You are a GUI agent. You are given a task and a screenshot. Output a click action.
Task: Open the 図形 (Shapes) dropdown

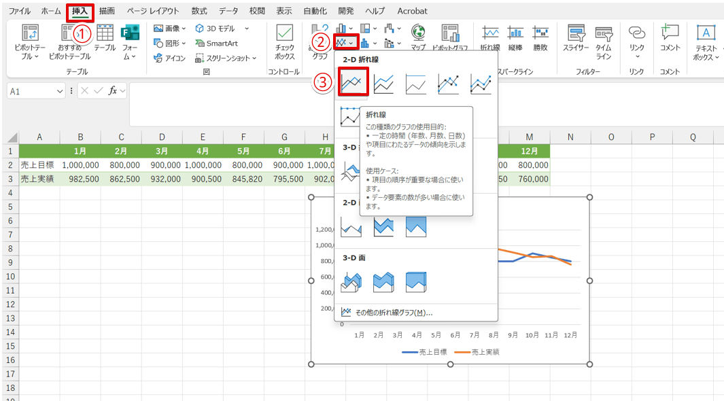pos(170,43)
